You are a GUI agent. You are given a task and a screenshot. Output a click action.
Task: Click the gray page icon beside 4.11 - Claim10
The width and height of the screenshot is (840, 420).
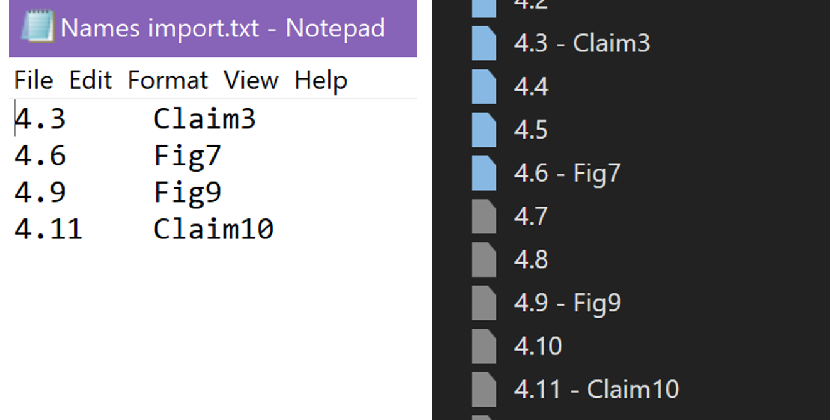484,389
